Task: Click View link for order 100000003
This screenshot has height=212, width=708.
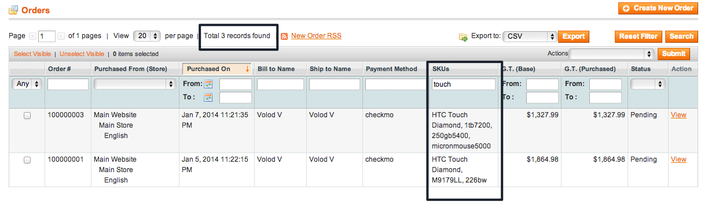Action: pyautogui.click(x=678, y=115)
